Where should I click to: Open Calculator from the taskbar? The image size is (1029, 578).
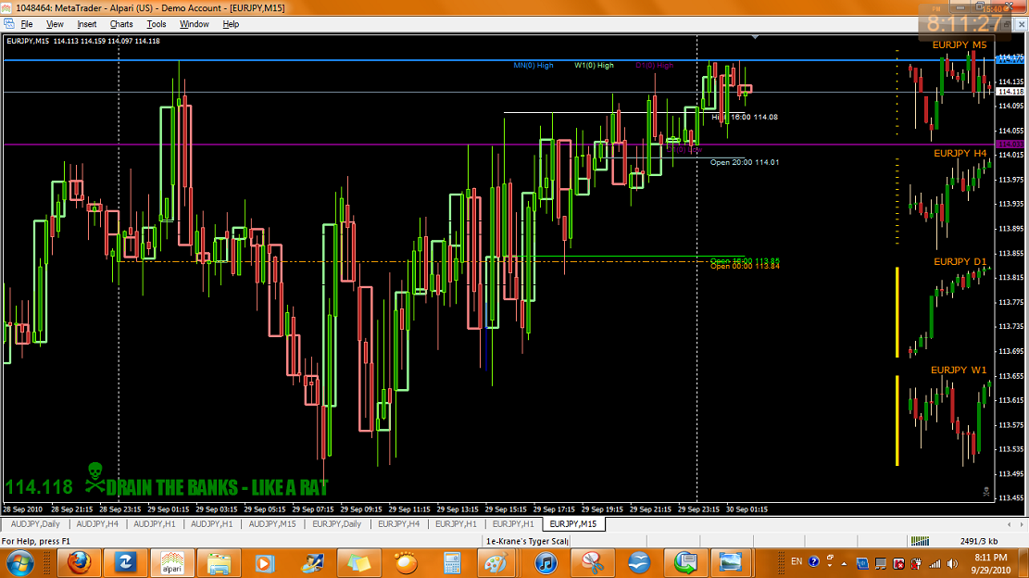tap(452, 563)
